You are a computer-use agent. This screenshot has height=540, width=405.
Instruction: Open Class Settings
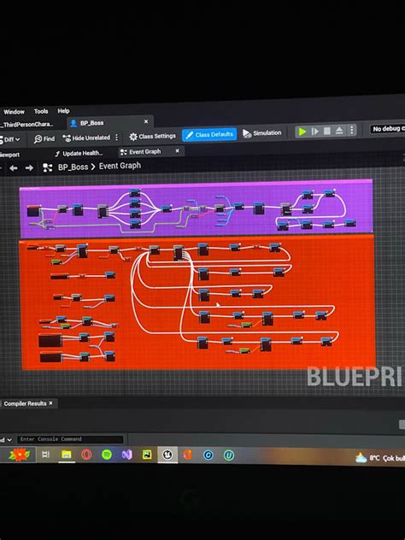pyautogui.click(x=153, y=137)
